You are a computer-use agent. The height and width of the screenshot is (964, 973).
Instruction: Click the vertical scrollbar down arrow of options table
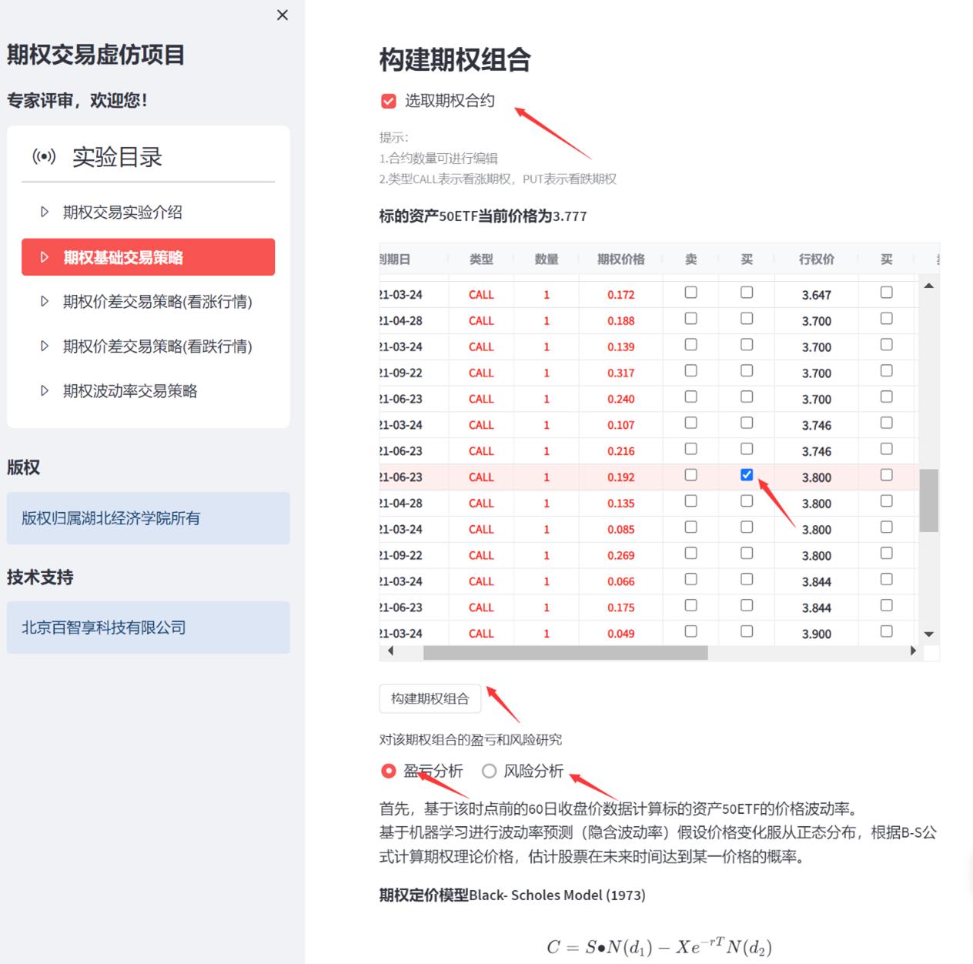point(929,634)
